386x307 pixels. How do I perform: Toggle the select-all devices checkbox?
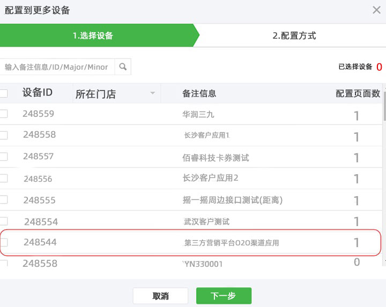4,93
